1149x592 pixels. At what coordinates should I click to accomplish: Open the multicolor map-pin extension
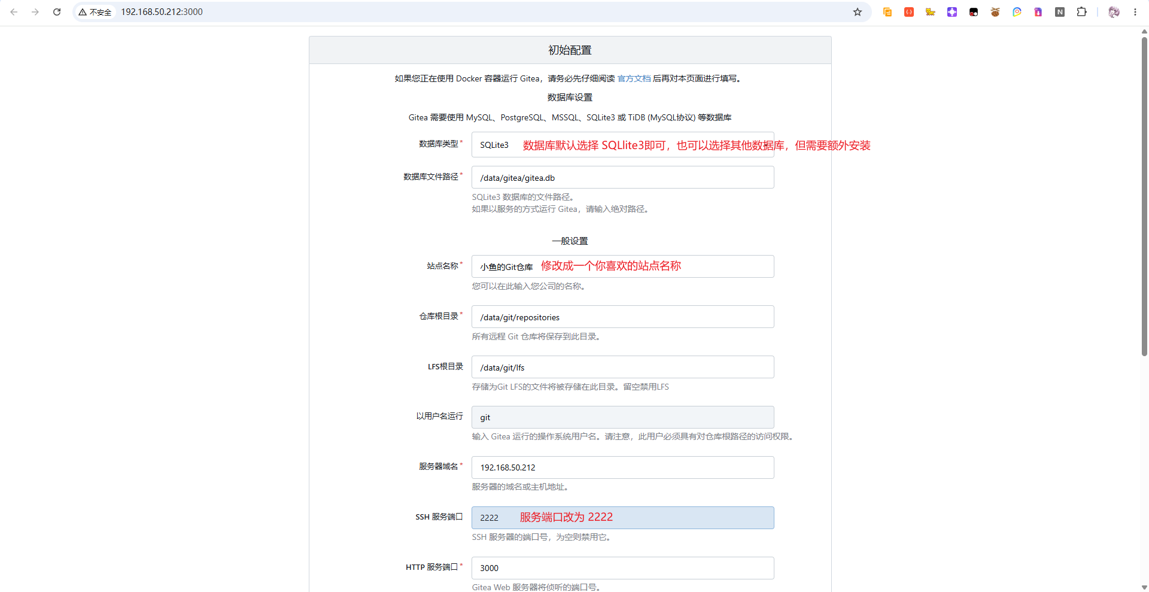[1017, 12]
